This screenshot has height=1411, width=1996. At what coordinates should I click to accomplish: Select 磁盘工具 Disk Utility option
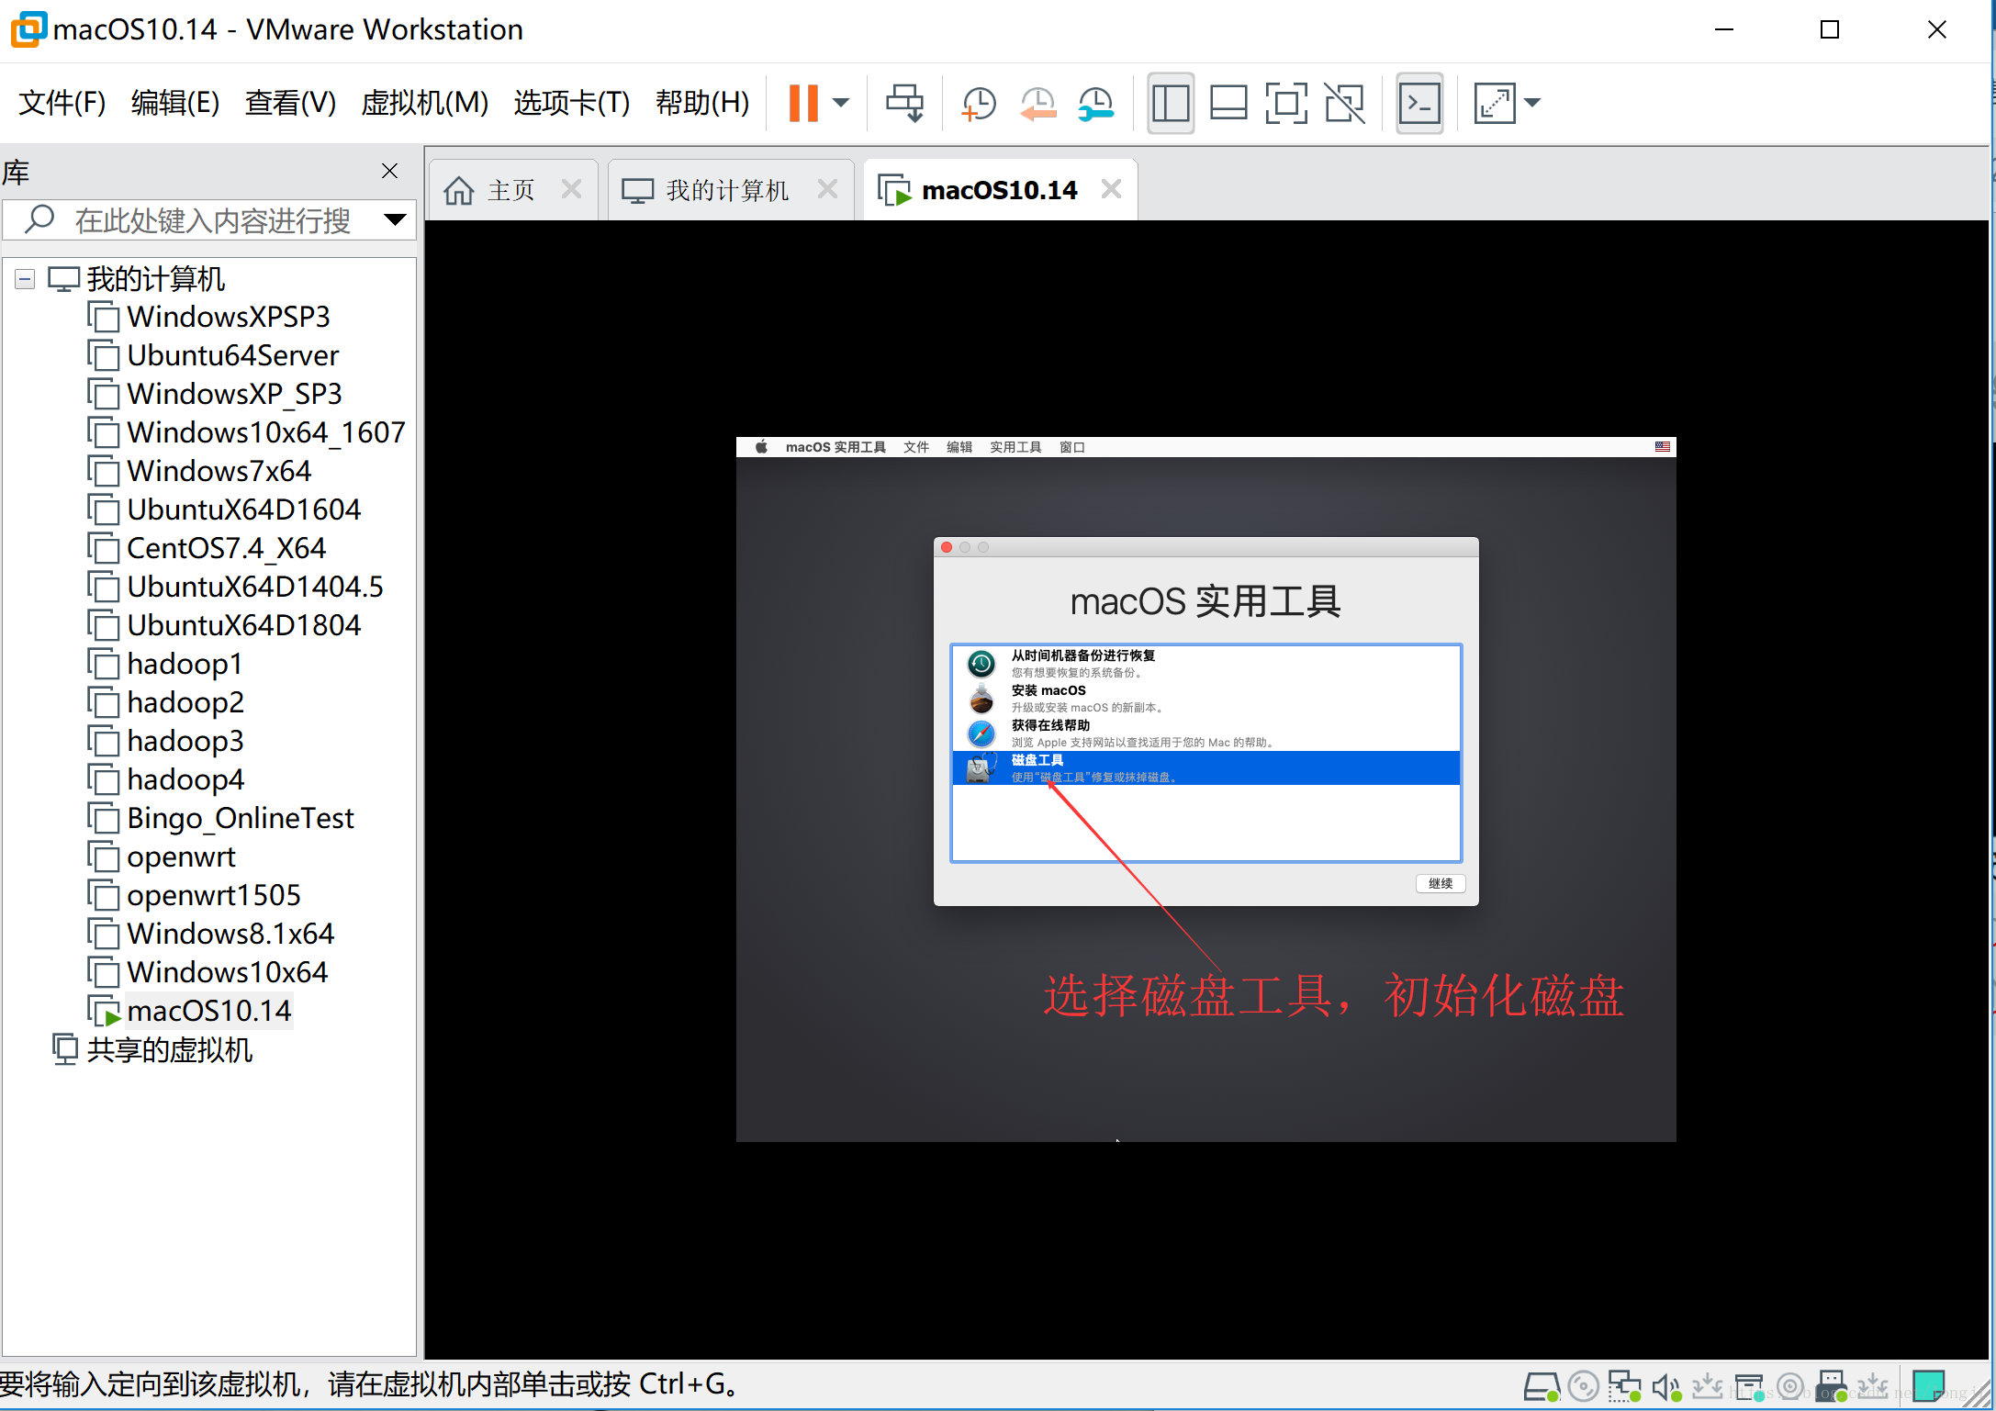(x=1206, y=768)
